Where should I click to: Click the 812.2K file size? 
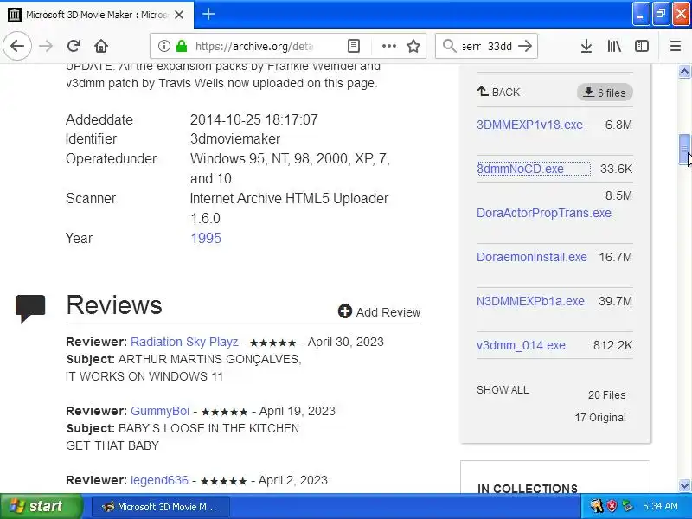[612, 345]
